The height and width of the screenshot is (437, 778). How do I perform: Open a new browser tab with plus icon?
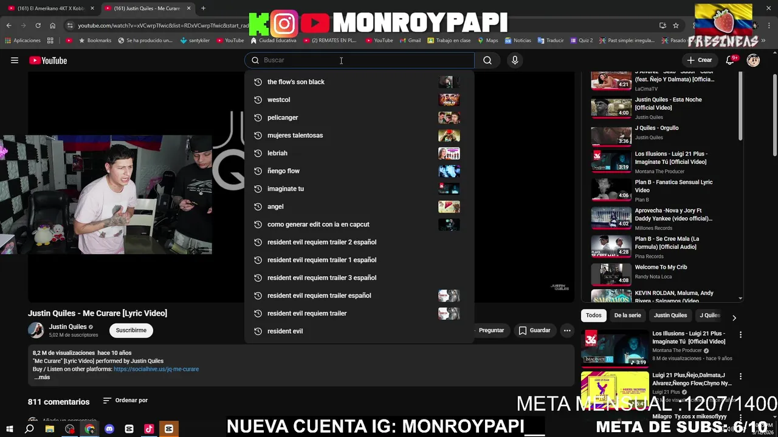pos(203,8)
